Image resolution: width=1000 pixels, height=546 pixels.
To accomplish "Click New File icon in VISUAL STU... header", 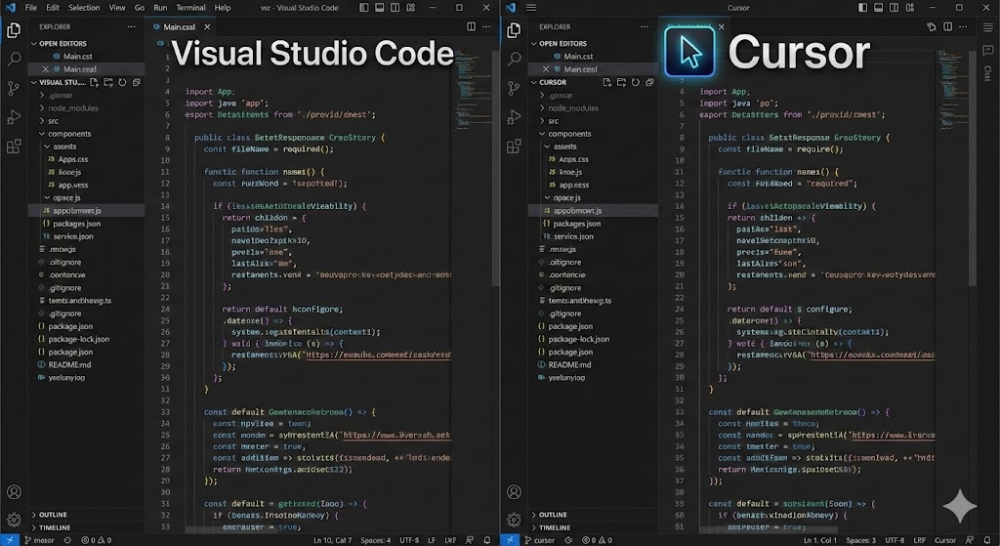I will [95, 82].
